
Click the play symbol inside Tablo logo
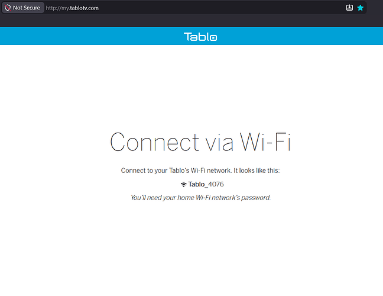(x=213, y=38)
